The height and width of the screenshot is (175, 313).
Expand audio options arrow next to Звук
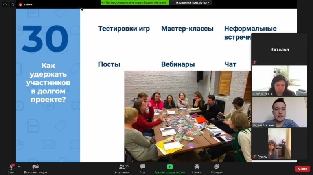(x=19, y=167)
